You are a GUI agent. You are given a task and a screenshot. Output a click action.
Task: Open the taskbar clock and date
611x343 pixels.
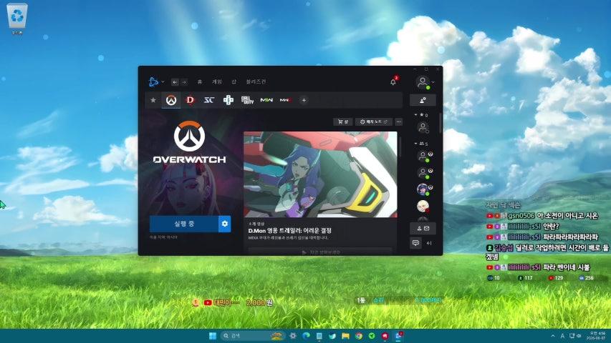click(x=597, y=336)
